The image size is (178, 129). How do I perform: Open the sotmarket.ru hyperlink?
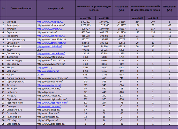(x=51, y=43)
